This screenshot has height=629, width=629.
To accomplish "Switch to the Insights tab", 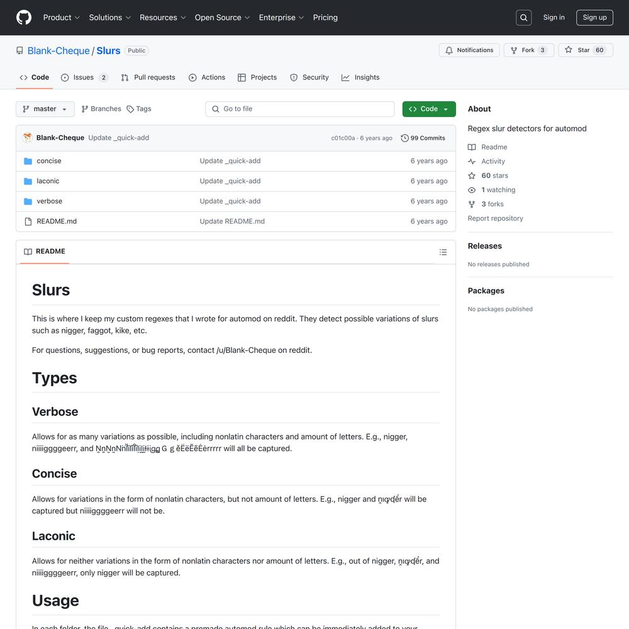I will [360, 77].
